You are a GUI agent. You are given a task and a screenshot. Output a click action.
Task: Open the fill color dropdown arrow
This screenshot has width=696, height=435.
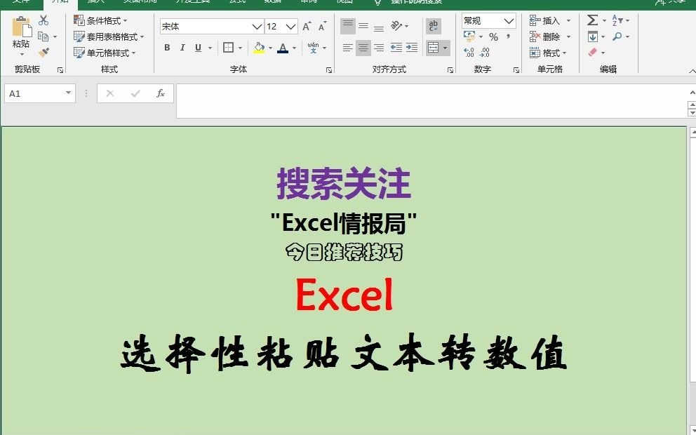pos(270,48)
